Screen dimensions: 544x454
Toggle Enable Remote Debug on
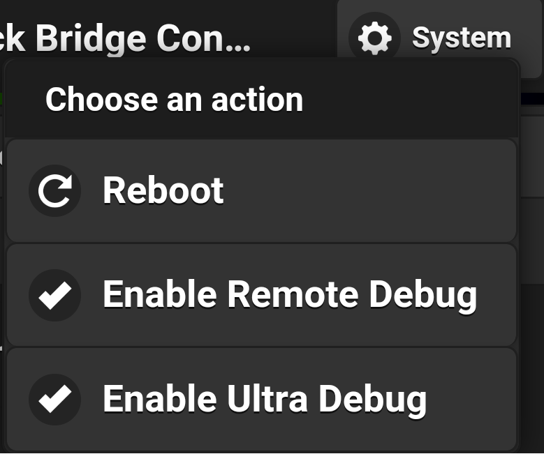point(262,295)
